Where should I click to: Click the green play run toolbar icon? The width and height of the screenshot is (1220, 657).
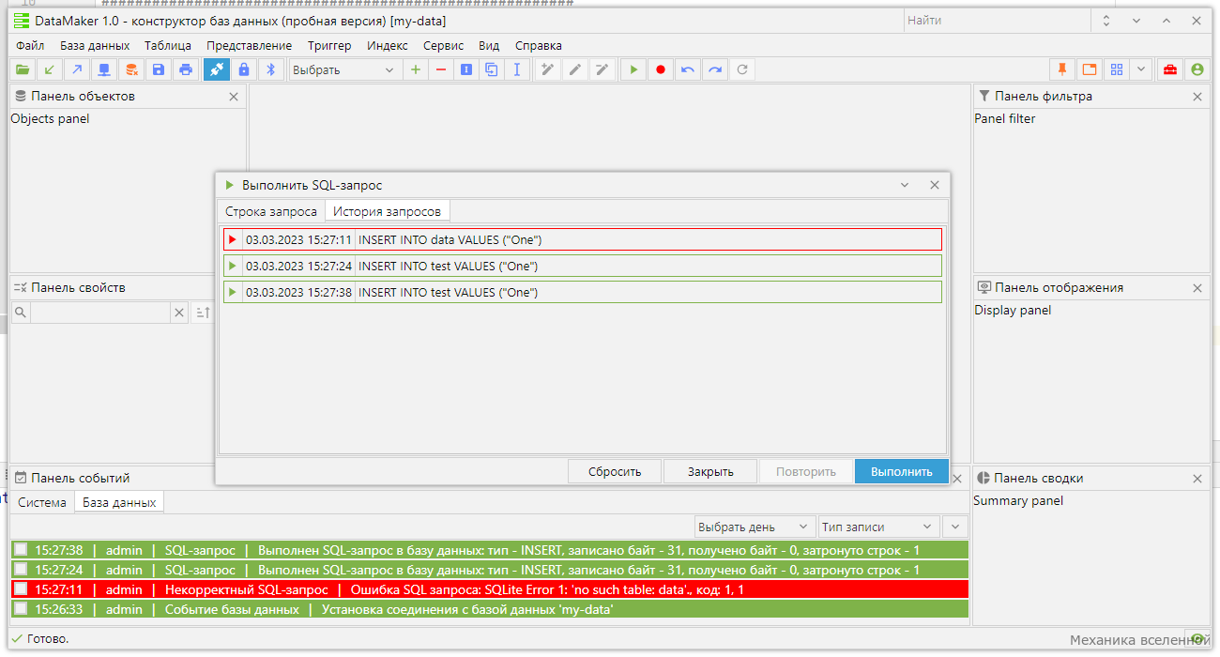pyautogui.click(x=633, y=69)
